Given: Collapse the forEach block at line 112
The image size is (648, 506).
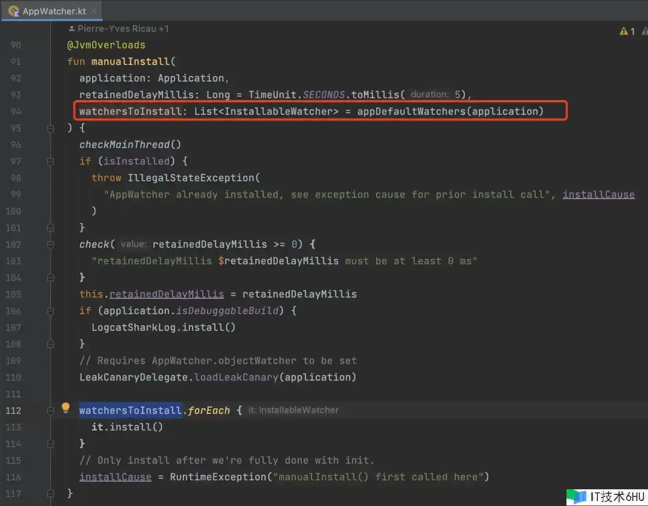Looking at the screenshot, I should (x=51, y=411).
